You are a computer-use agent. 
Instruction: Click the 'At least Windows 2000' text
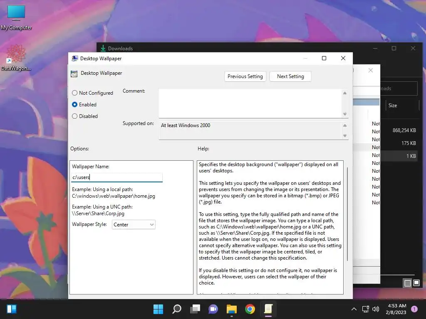[x=186, y=125]
